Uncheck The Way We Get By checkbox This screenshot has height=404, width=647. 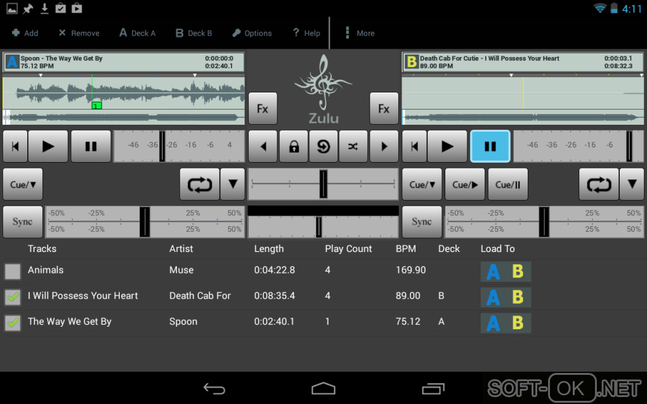point(13,322)
